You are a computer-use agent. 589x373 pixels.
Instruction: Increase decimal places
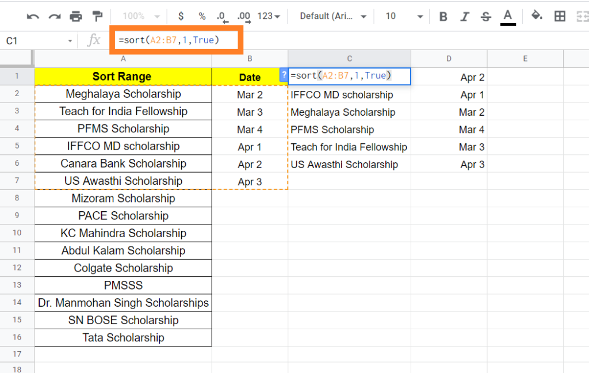244,16
